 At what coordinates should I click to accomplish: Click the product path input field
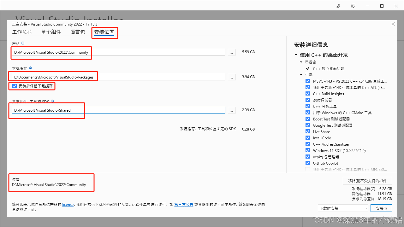coord(119,52)
